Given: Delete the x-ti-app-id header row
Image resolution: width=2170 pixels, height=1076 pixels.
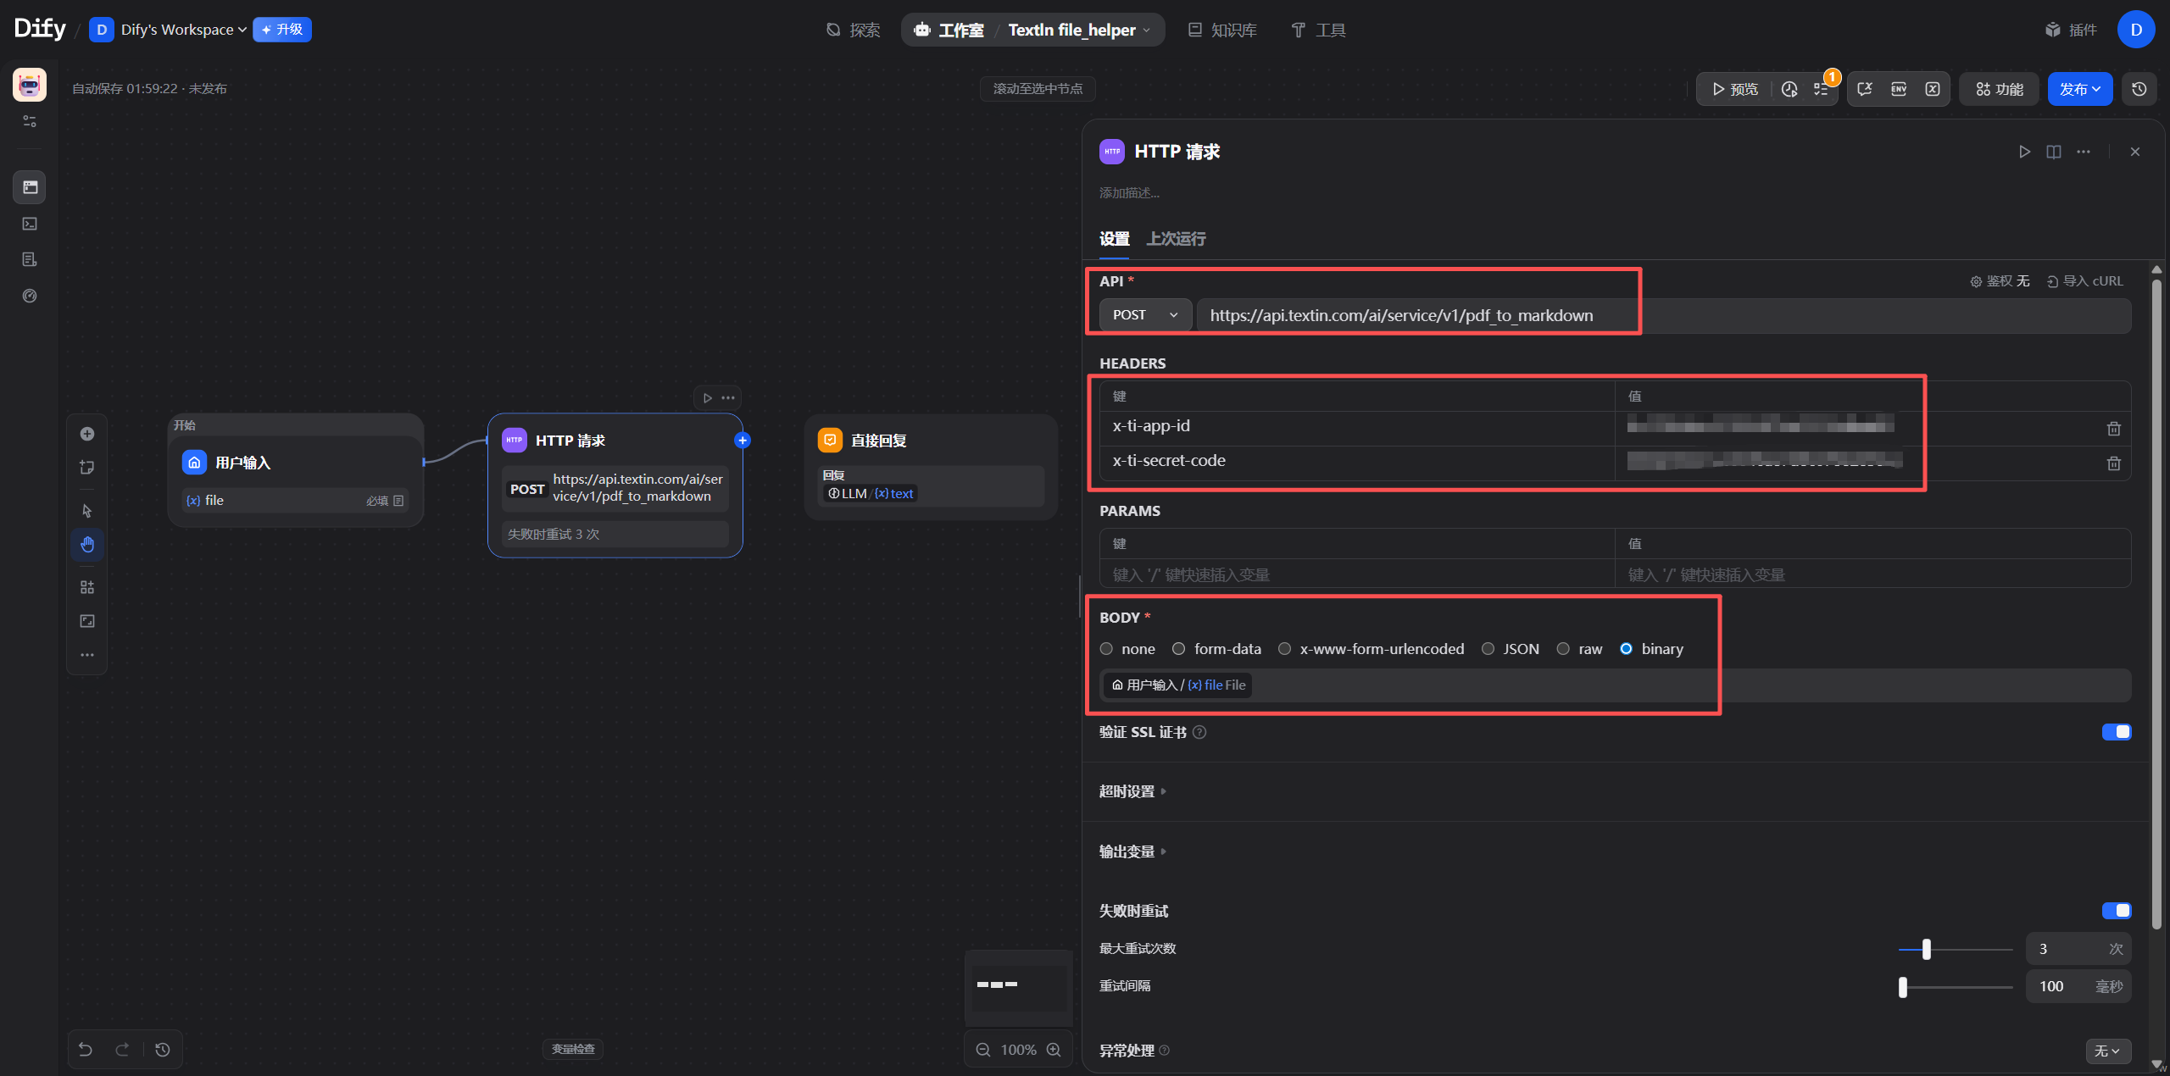Looking at the screenshot, I should pyautogui.click(x=2113, y=429).
